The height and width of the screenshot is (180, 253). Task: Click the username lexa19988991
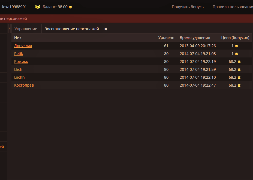point(14,7)
